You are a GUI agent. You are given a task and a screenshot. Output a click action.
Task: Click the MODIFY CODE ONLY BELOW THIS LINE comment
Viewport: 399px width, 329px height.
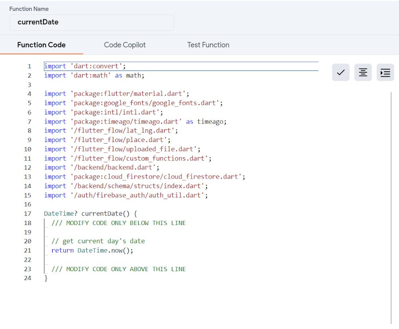119,223
